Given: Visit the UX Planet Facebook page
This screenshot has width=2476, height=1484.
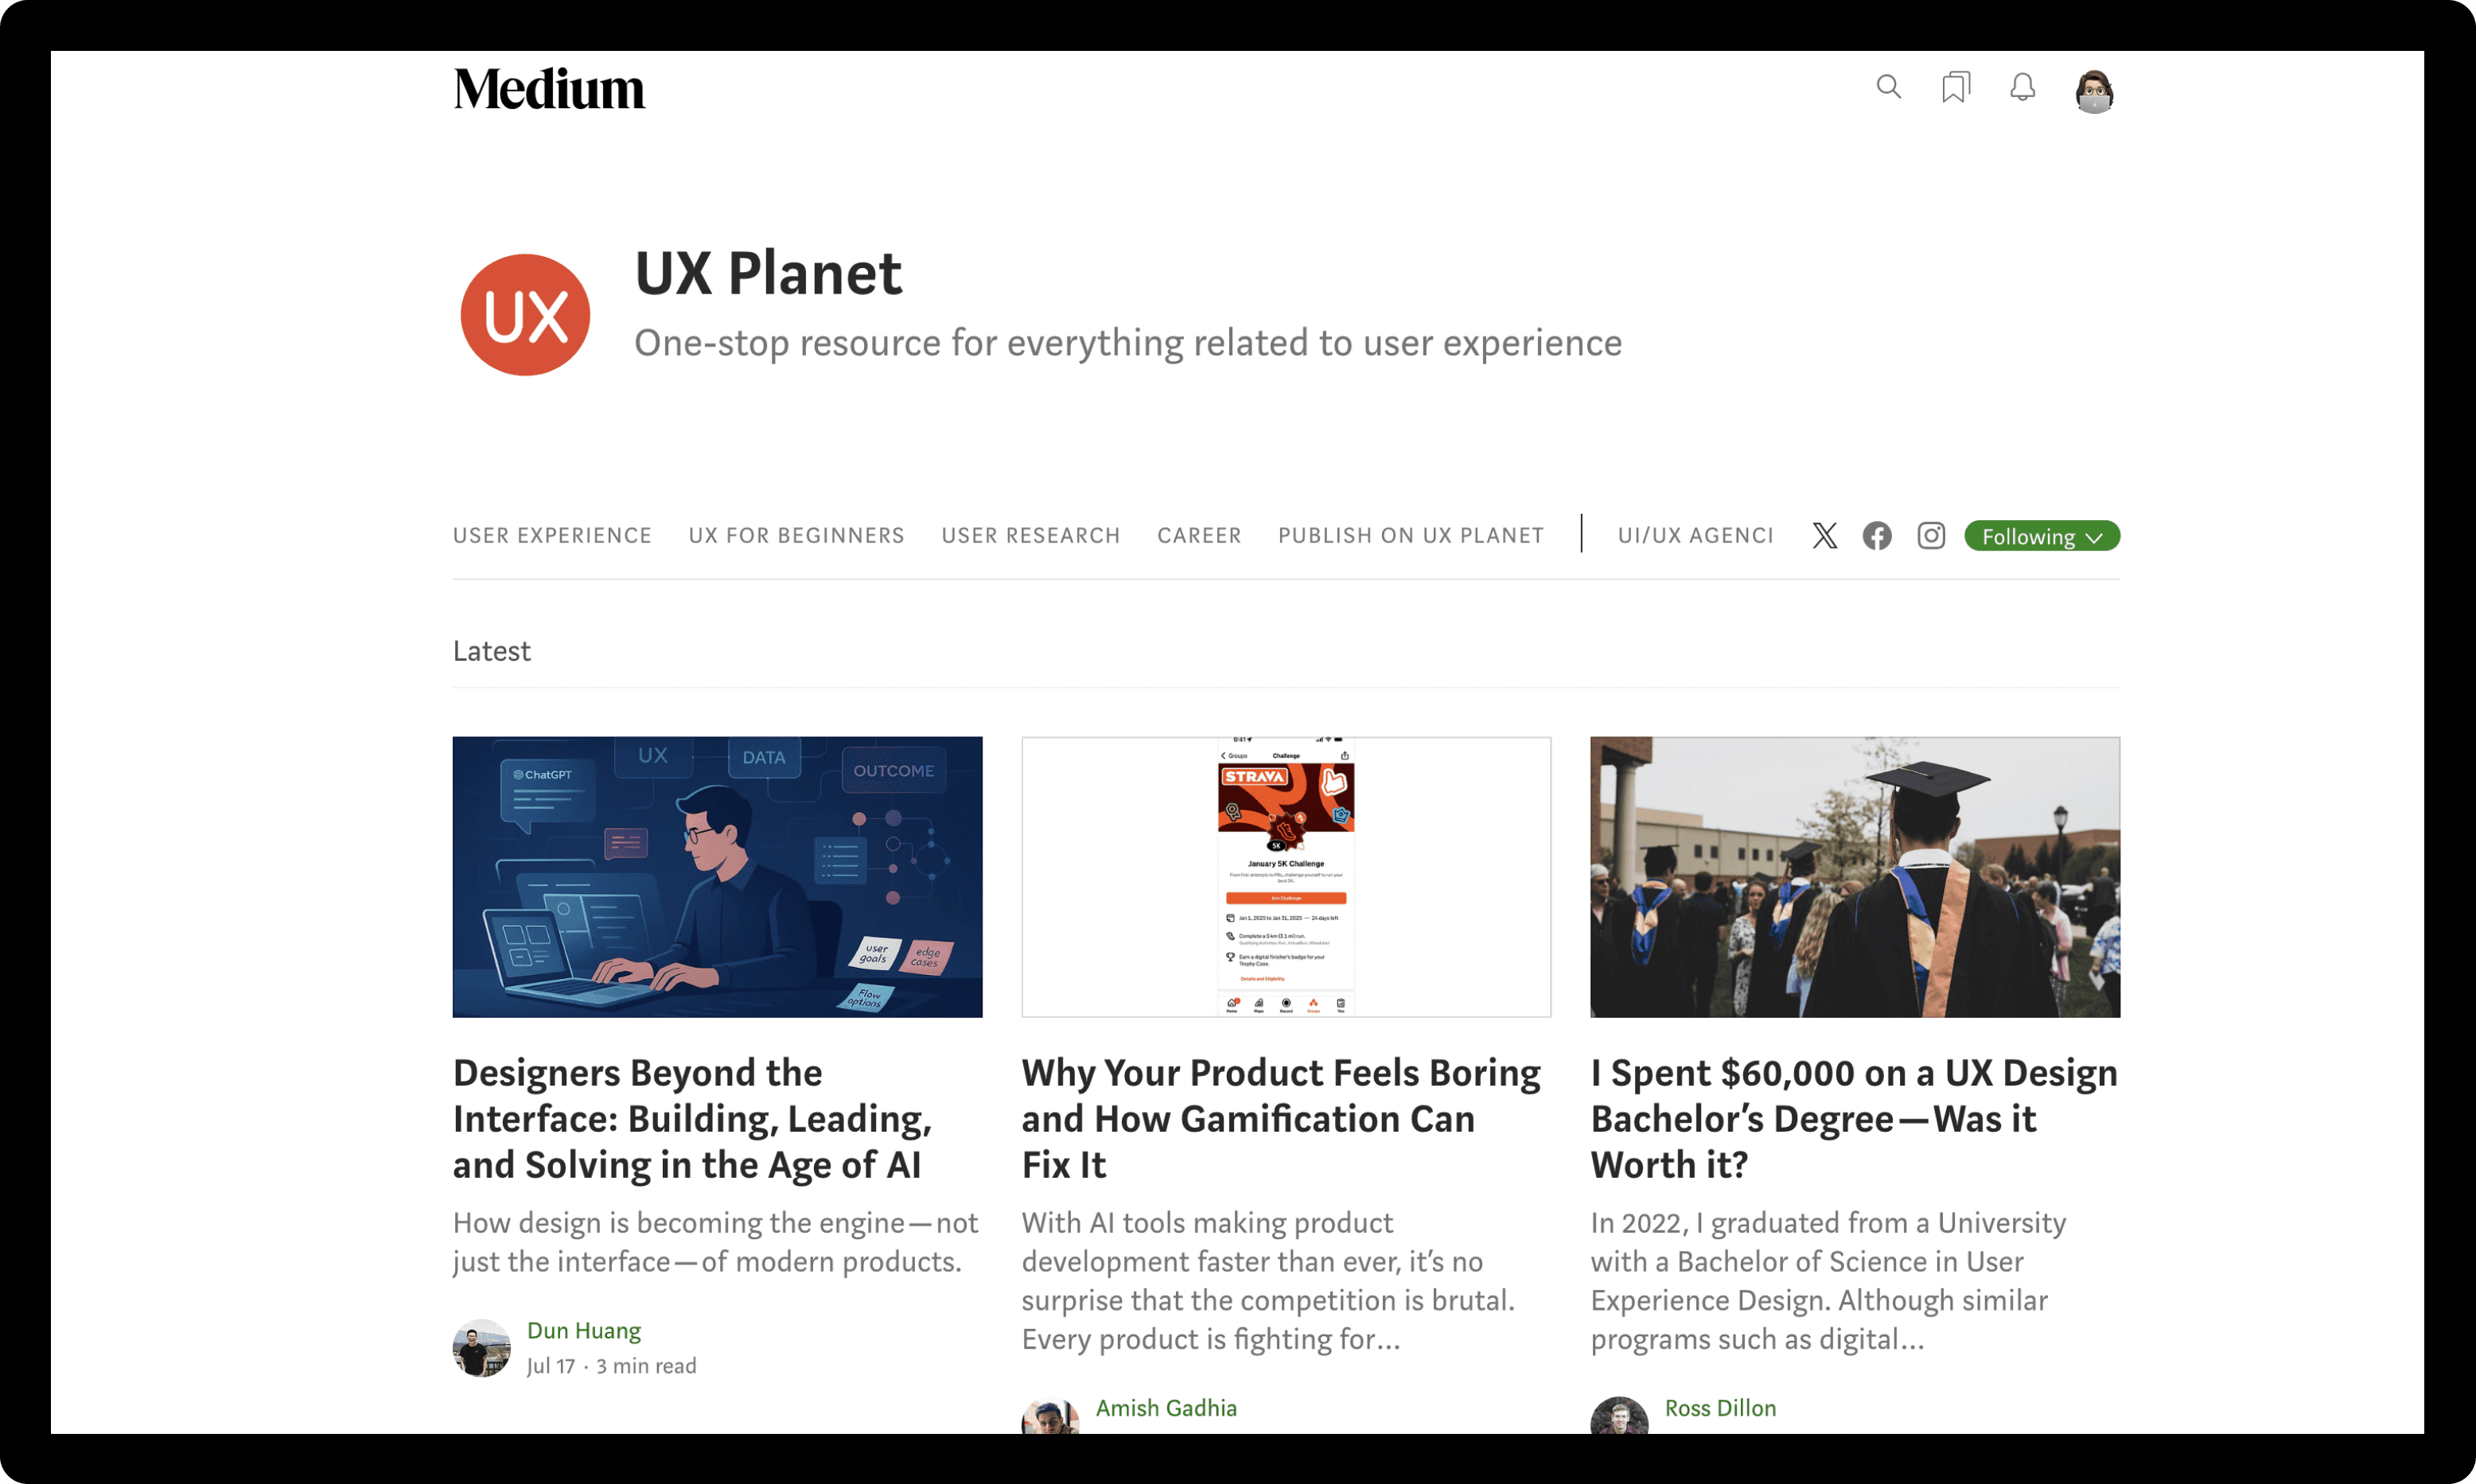Looking at the screenshot, I should click(x=1877, y=536).
